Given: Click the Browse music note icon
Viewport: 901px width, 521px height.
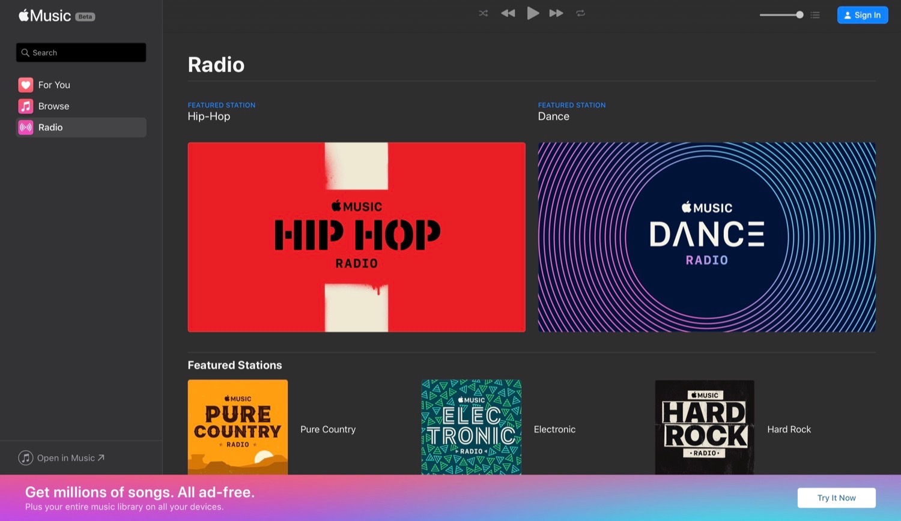Looking at the screenshot, I should click(26, 106).
